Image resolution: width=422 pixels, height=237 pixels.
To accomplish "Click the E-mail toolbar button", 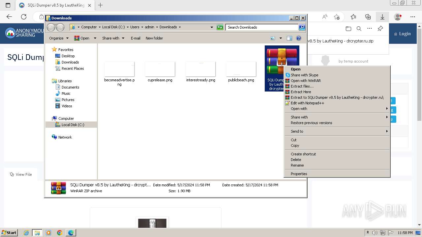I will pyautogui.click(x=136, y=38).
